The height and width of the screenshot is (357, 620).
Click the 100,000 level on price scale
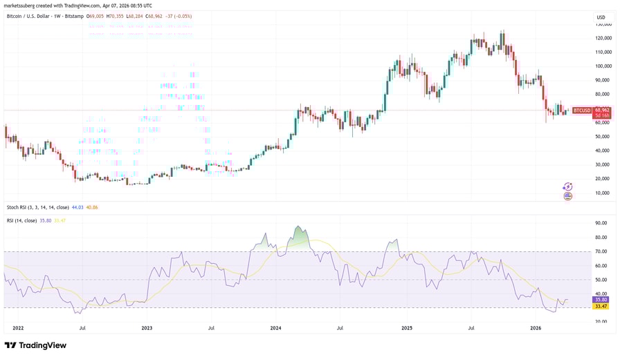[x=602, y=66]
